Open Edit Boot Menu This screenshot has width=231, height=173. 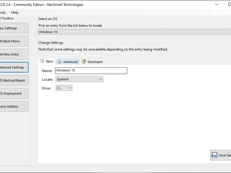click(x=14, y=41)
